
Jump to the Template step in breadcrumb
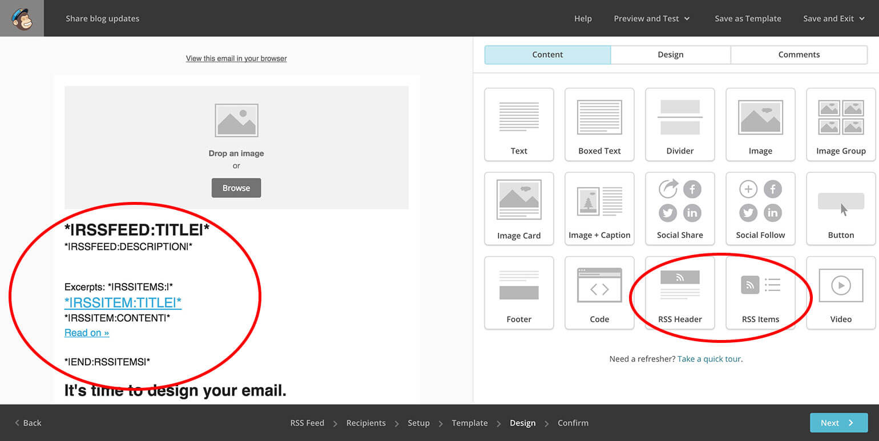[469, 423]
